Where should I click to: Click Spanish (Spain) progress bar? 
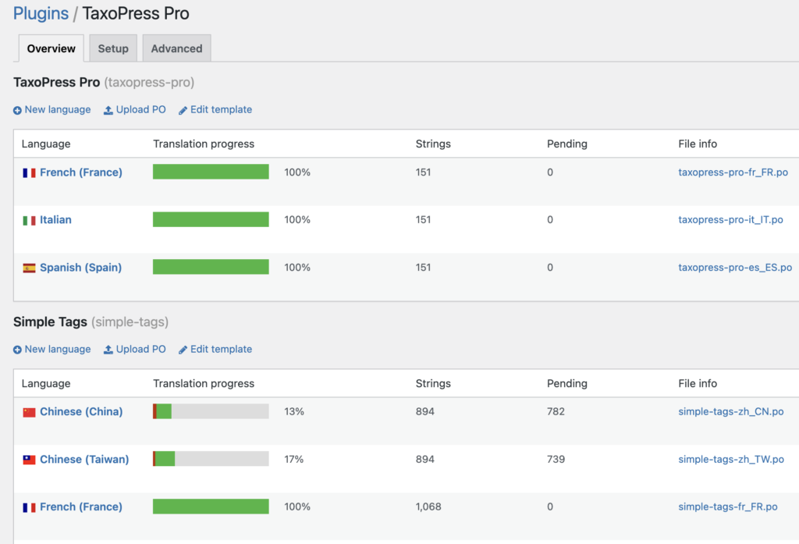pyautogui.click(x=211, y=267)
